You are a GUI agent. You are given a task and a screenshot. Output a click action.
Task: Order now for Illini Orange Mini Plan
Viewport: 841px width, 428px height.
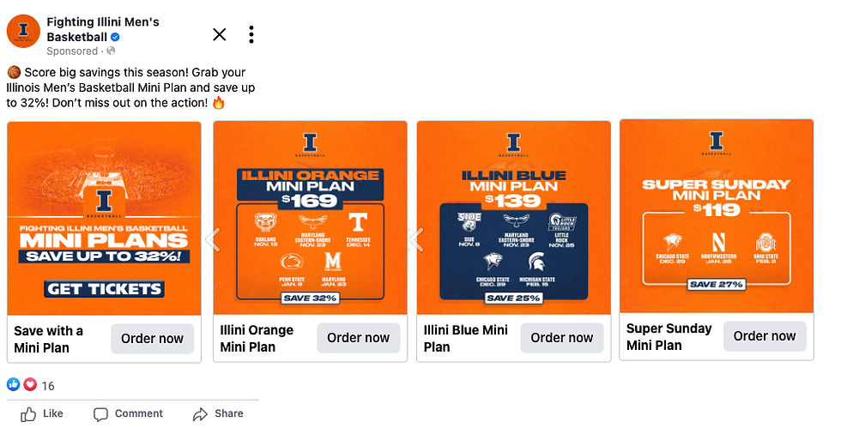[x=359, y=337]
